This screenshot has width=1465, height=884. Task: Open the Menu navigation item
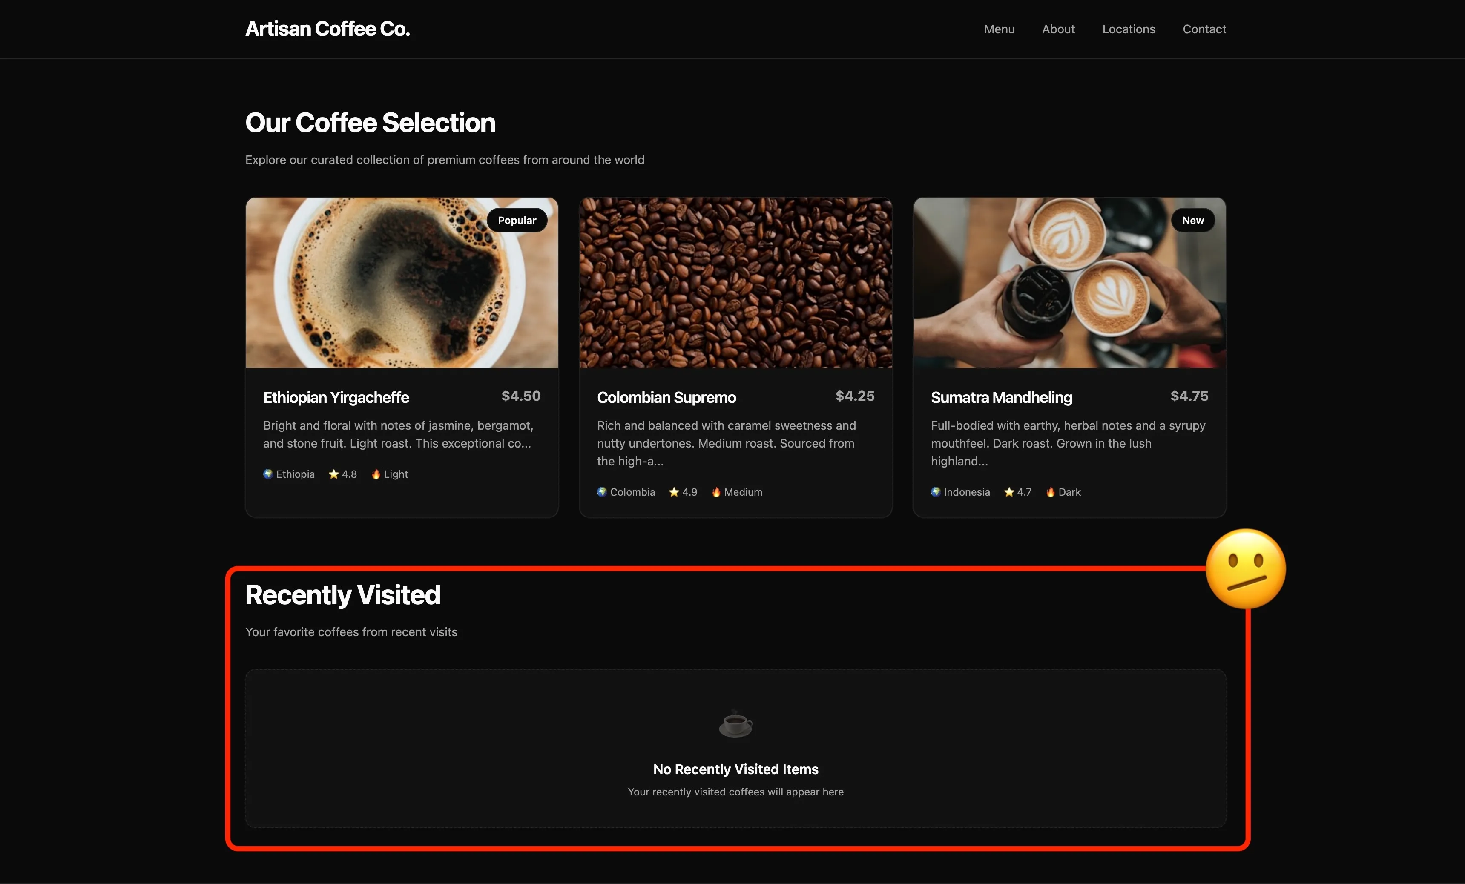pos(999,29)
